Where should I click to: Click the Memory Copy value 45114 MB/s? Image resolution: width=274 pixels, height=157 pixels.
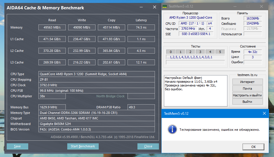pyautogui.click(x=112, y=27)
